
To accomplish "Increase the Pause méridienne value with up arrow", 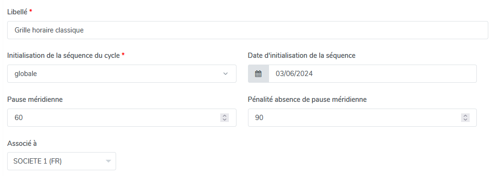I will [225, 116].
